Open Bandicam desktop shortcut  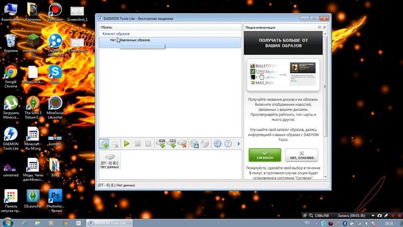point(55,12)
